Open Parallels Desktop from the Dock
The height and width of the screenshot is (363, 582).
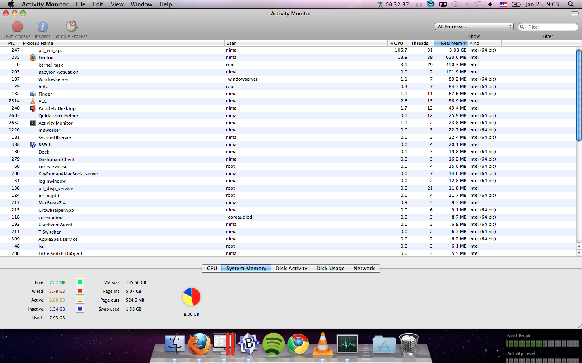[x=224, y=344]
